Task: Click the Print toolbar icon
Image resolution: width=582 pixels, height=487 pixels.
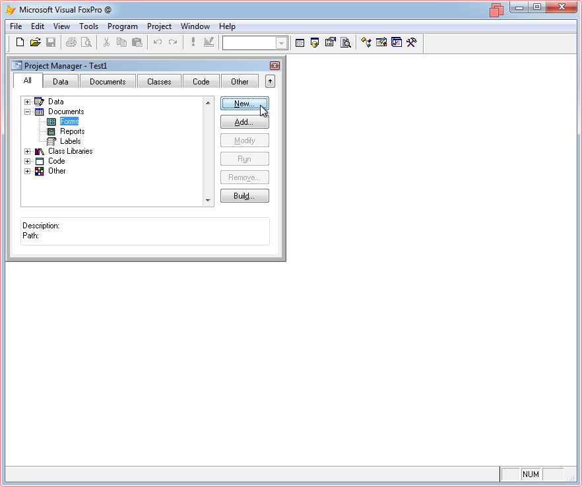Action: click(71, 42)
